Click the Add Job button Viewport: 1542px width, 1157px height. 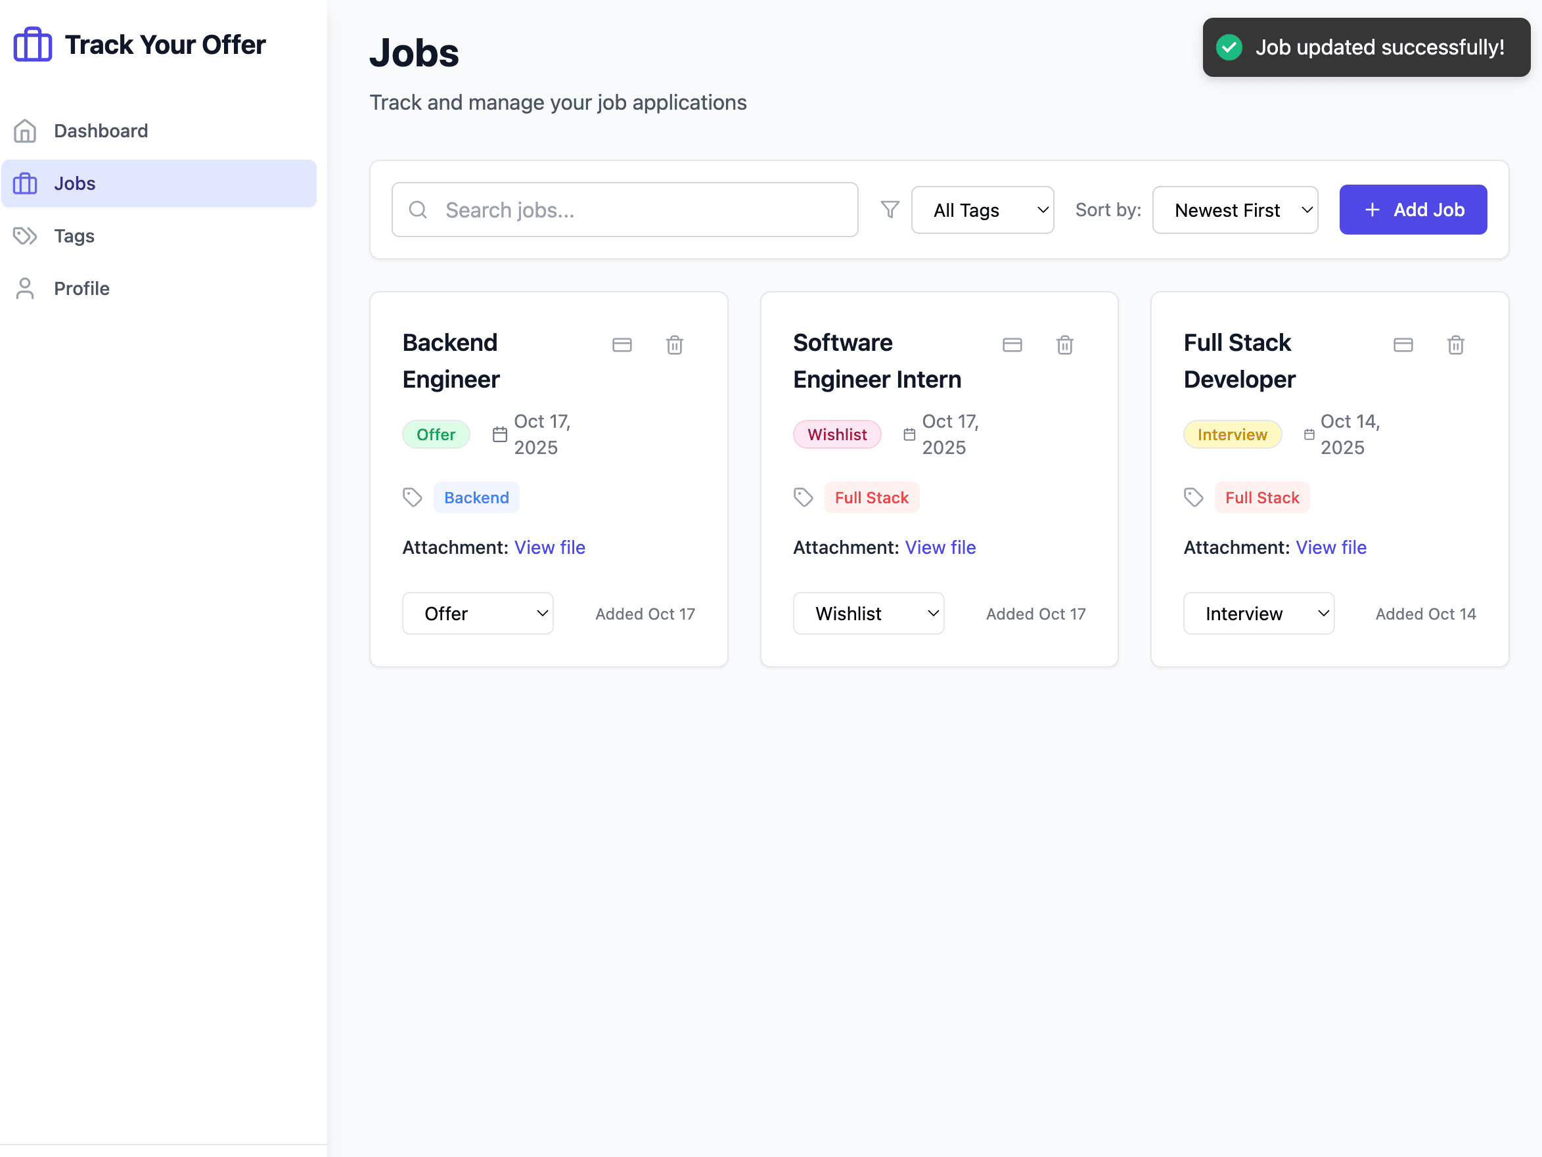(1413, 209)
